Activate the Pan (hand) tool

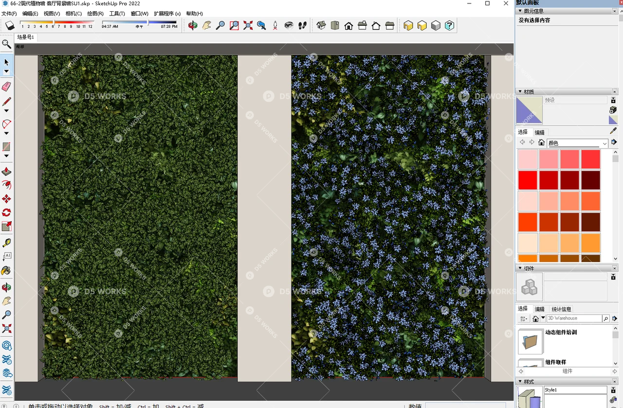pos(206,25)
